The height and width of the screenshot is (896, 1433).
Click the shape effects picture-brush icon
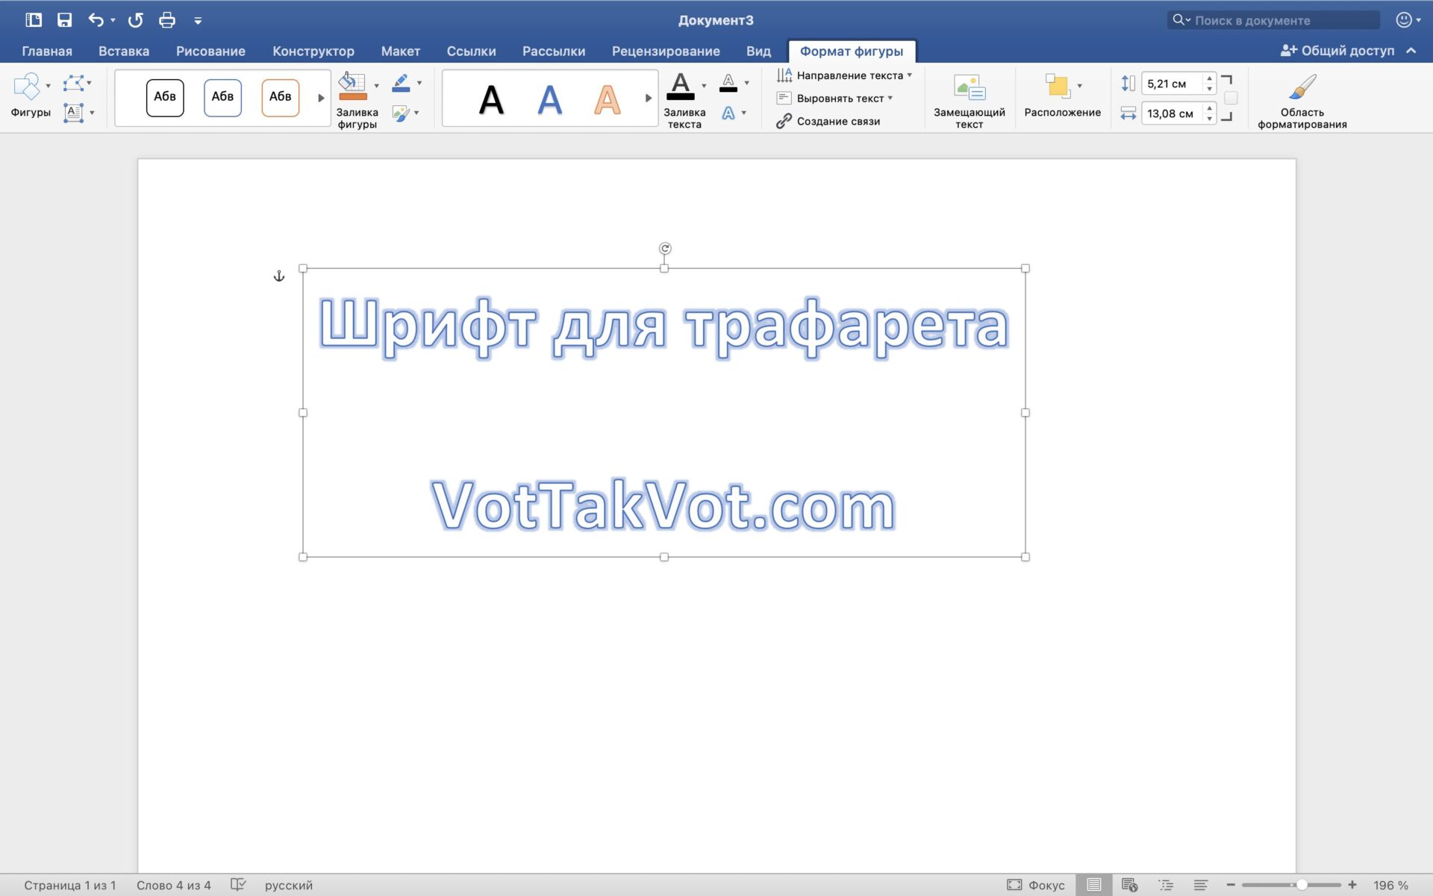[401, 113]
